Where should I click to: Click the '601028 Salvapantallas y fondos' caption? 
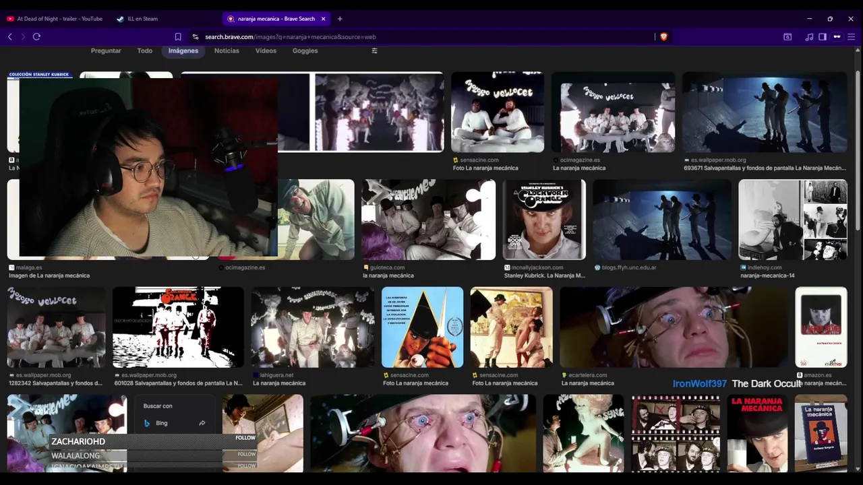pos(178,383)
